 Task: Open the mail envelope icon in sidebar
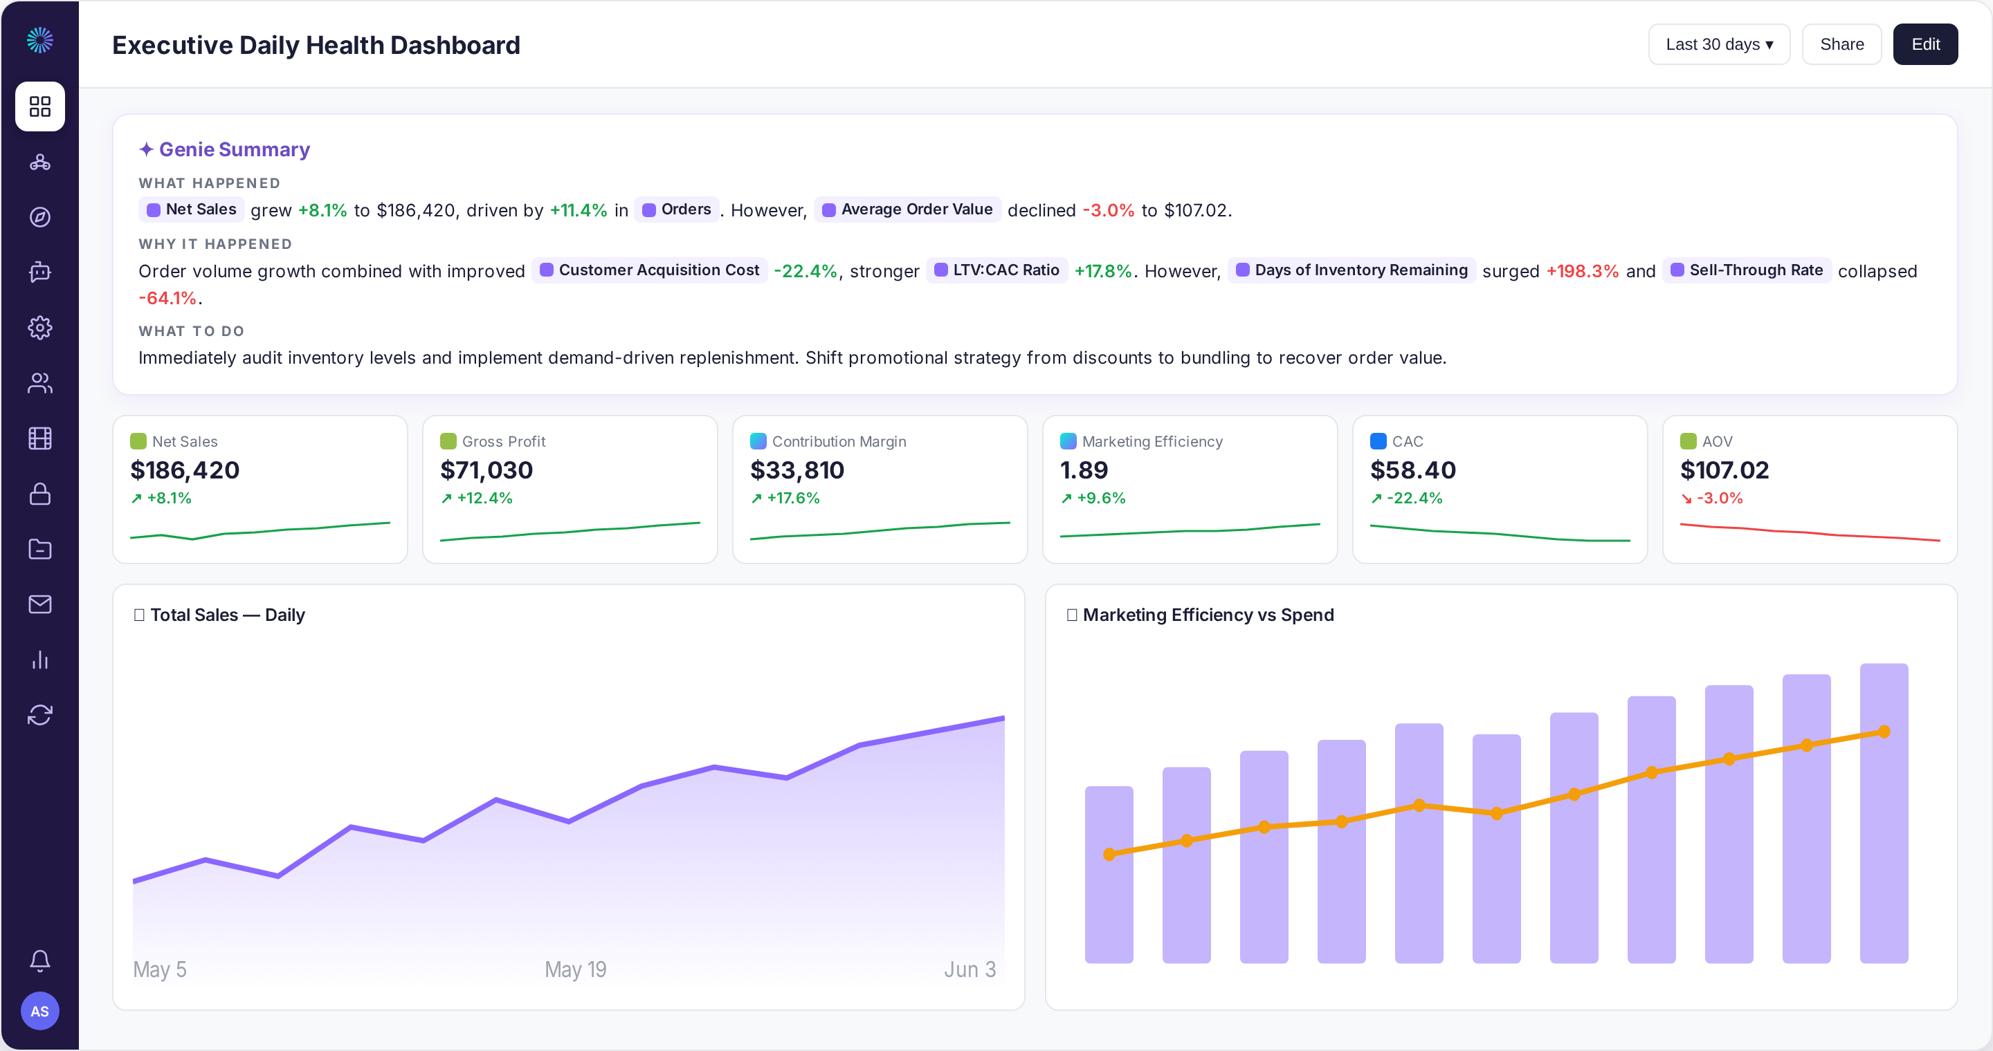point(39,604)
